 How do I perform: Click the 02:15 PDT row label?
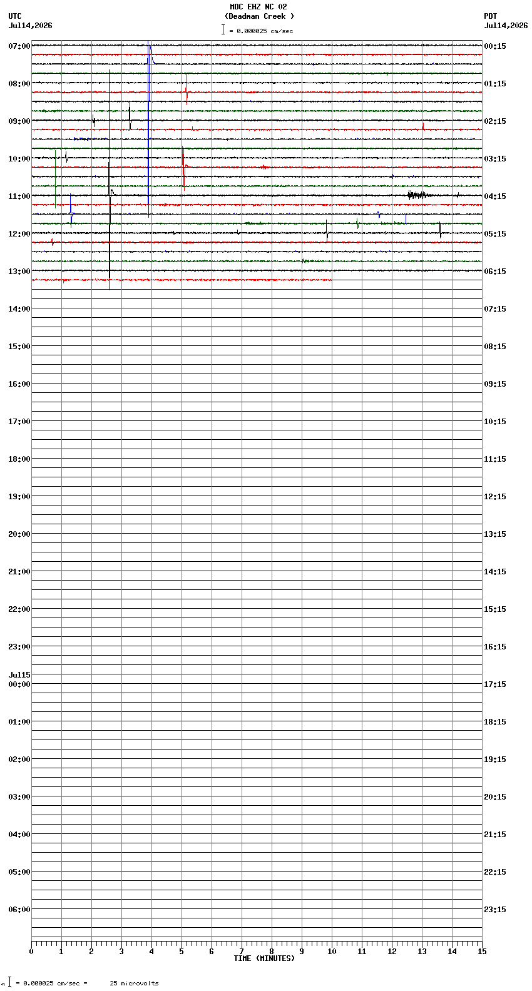495,121
